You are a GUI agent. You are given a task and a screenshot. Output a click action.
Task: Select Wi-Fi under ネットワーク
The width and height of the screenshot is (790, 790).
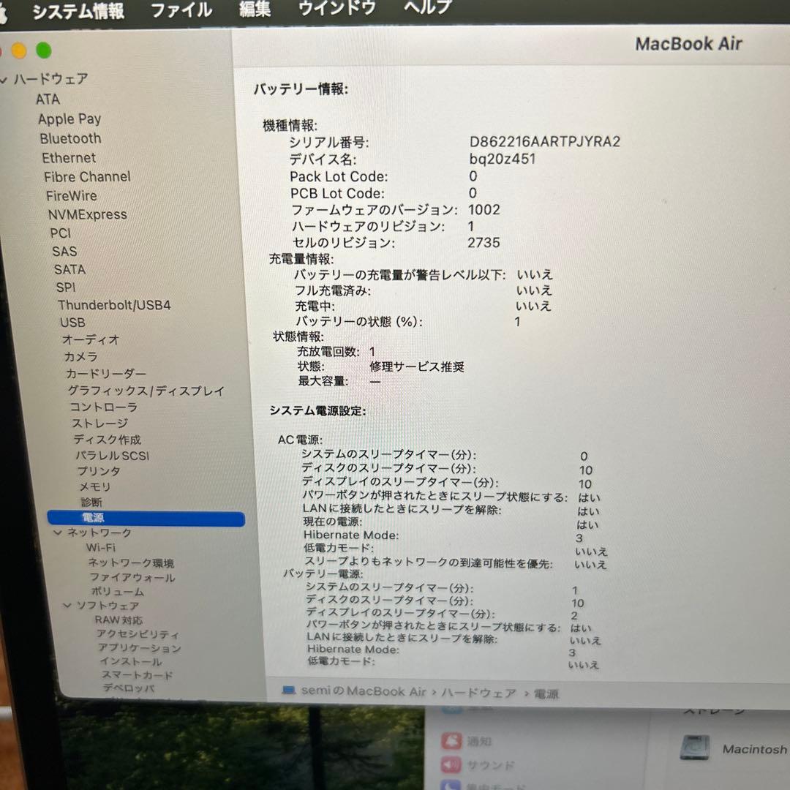(x=101, y=548)
